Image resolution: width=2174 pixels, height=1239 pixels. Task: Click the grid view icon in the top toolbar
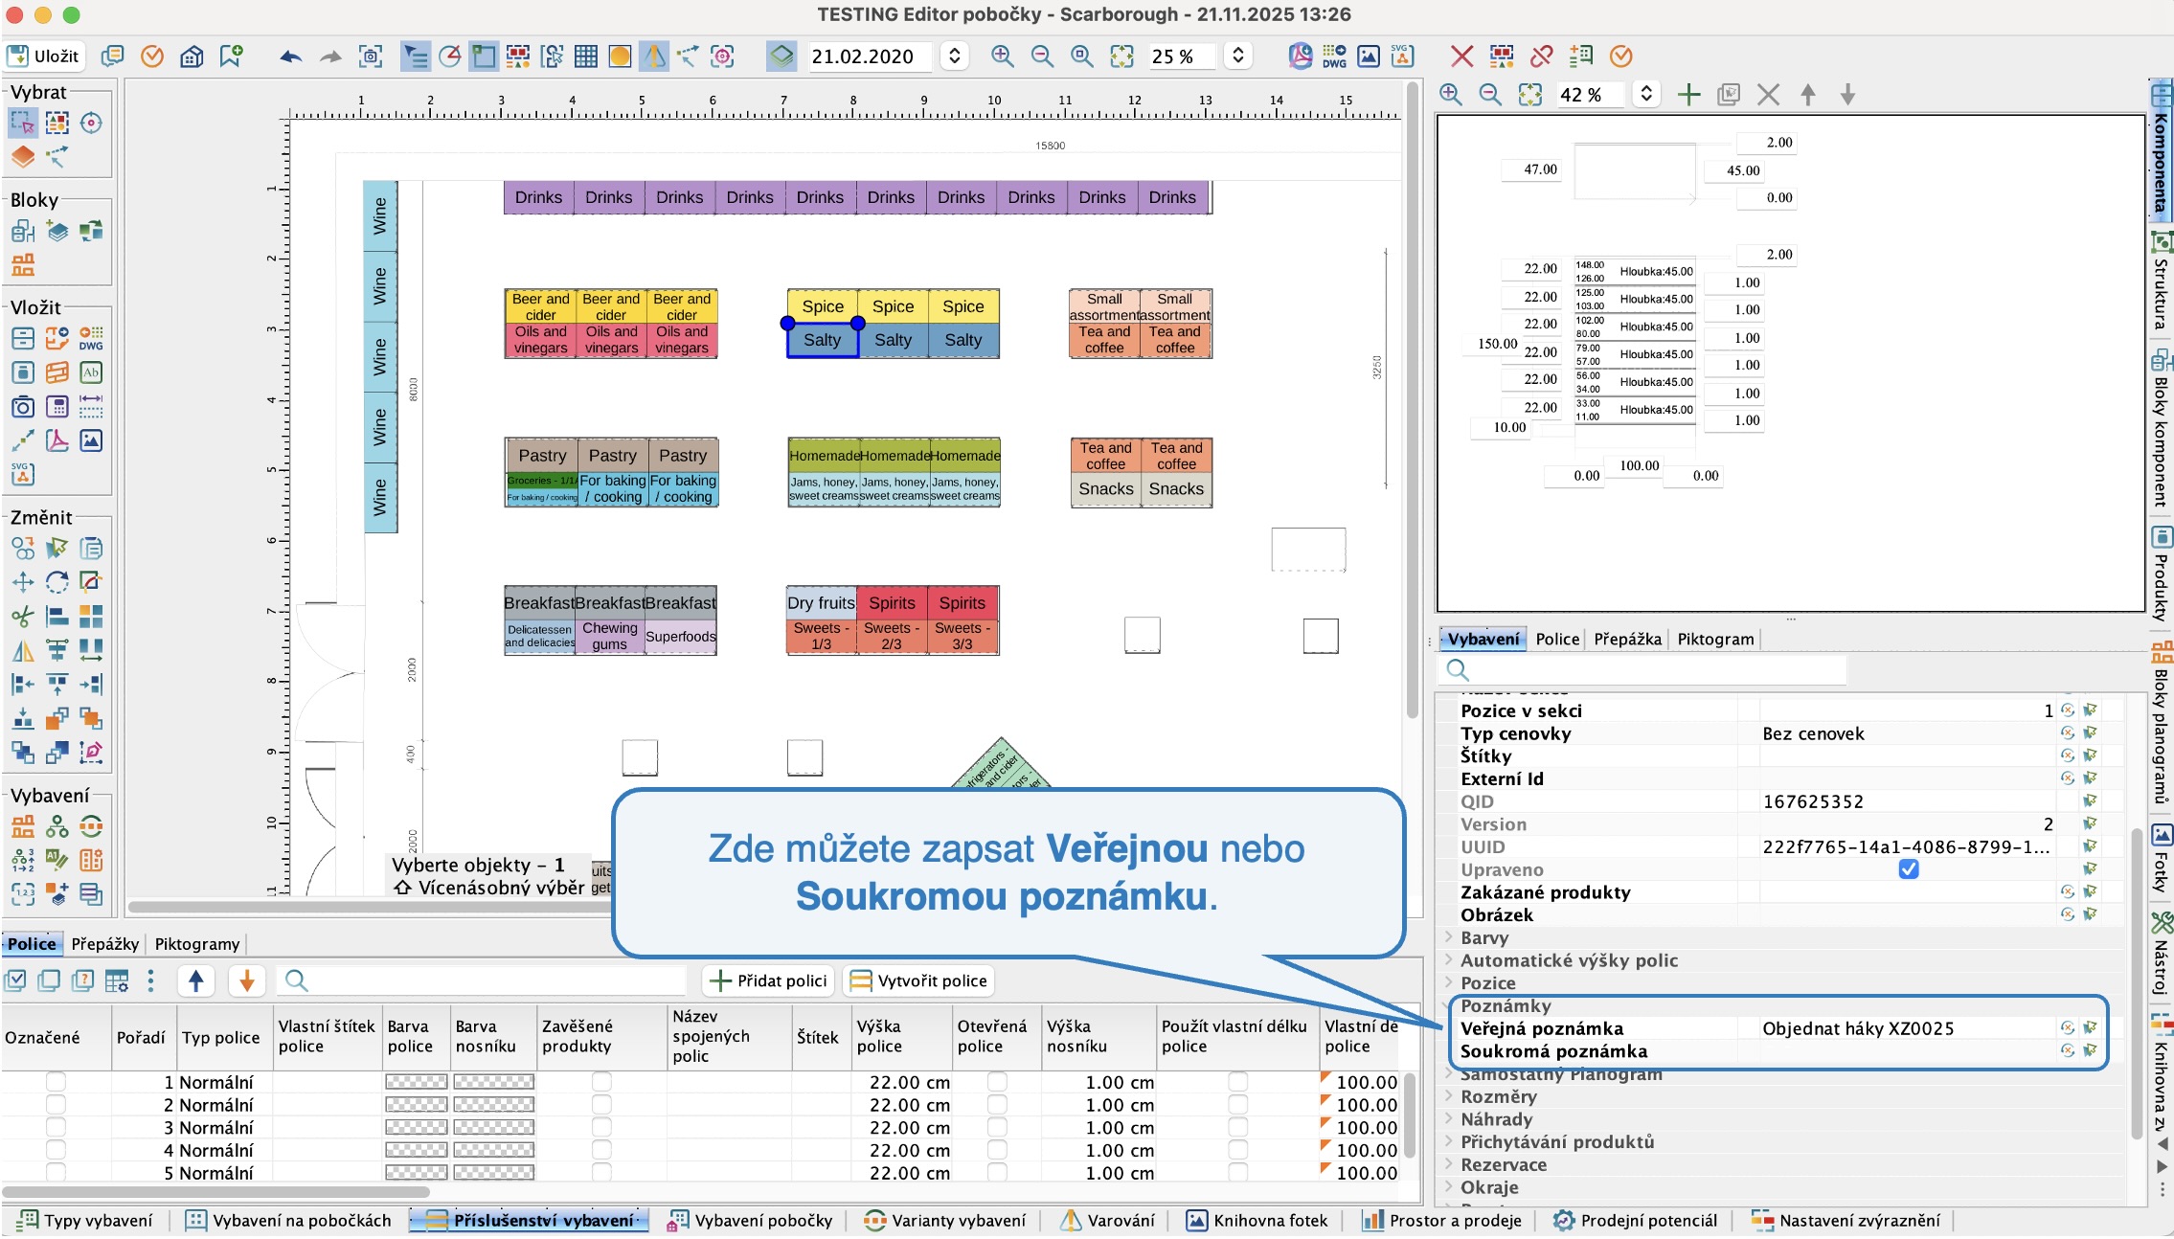[586, 56]
